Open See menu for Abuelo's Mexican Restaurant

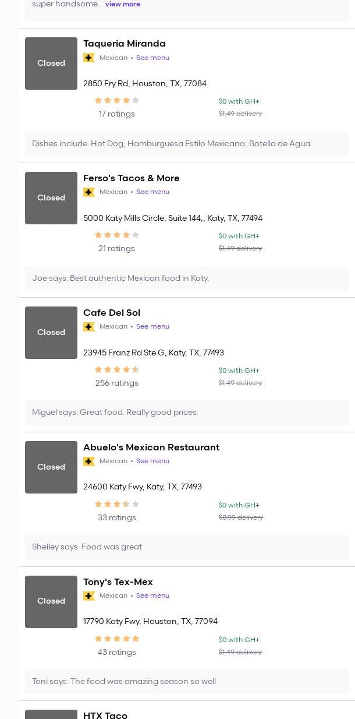pyautogui.click(x=152, y=461)
